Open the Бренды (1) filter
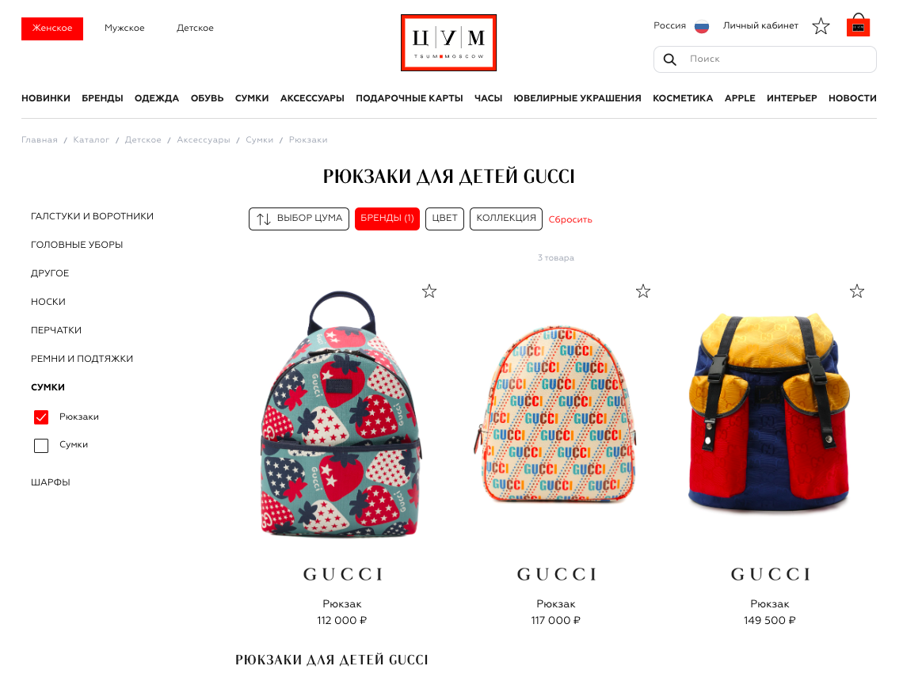903x685 pixels. pos(387,219)
